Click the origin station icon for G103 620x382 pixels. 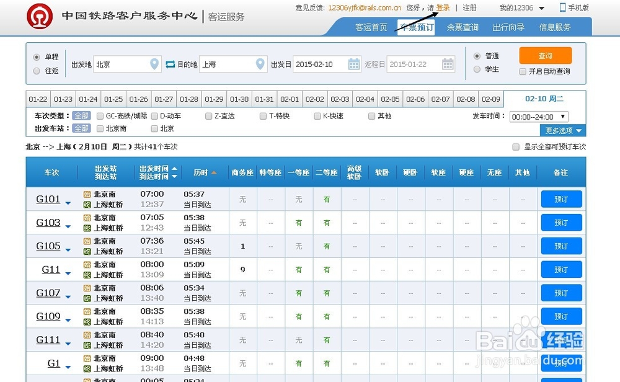tap(87, 218)
